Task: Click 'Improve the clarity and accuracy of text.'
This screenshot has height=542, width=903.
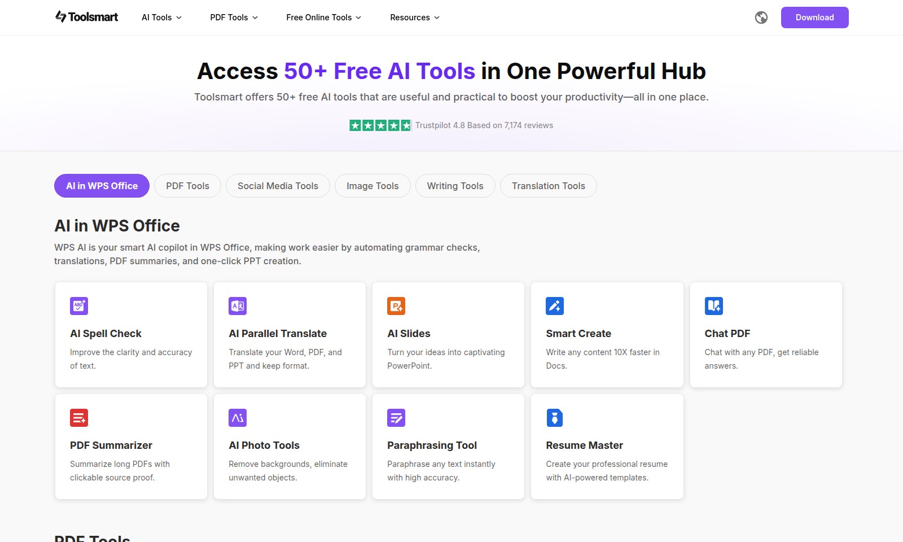Action: (131, 359)
